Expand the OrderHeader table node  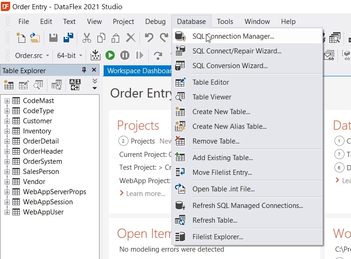tap(7, 151)
